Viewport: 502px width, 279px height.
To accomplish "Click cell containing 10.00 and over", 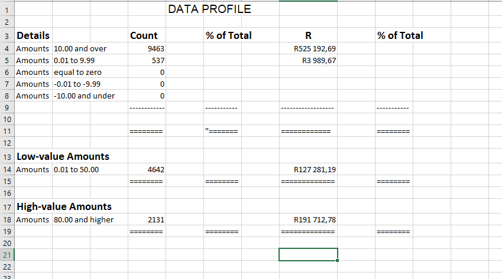I will (80, 48).
